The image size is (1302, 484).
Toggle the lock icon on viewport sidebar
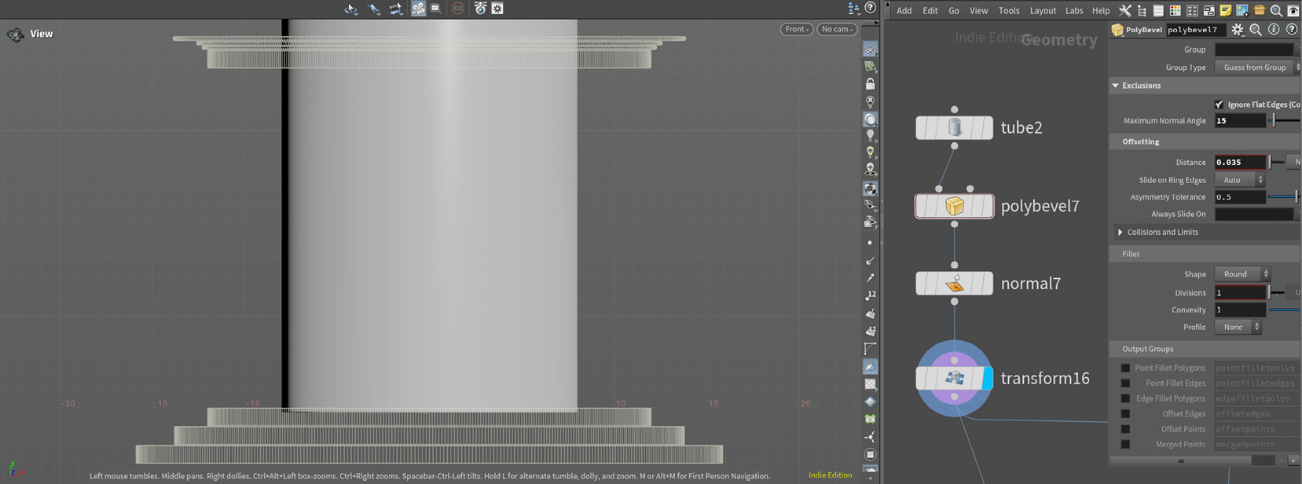coord(870,83)
